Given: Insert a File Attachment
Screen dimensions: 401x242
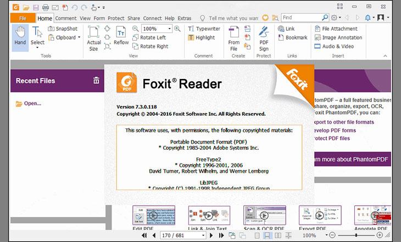Looking at the screenshot, I should (x=336, y=29).
